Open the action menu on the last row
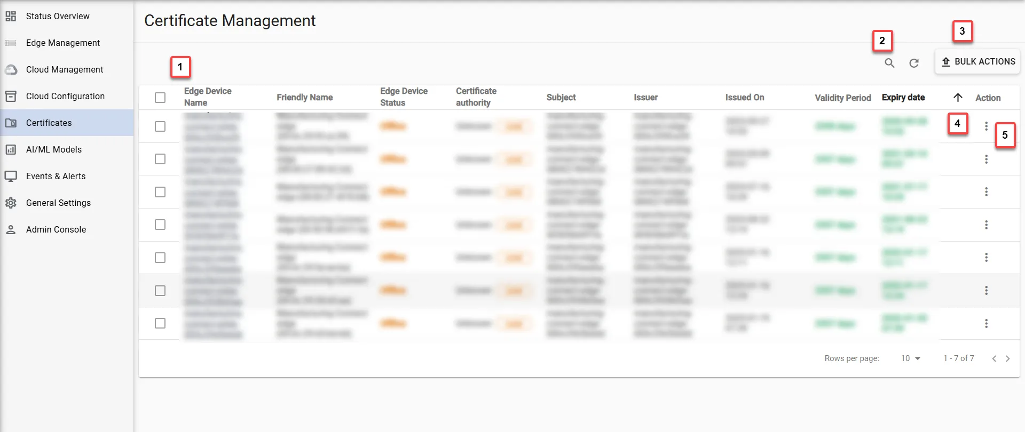Viewport: 1025px width, 432px height. (x=986, y=323)
